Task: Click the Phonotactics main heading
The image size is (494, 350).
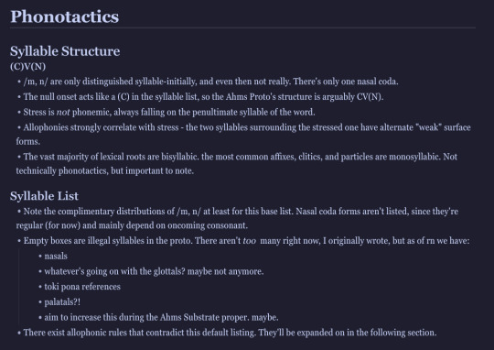Action: pyautogui.click(x=65, y=16)
